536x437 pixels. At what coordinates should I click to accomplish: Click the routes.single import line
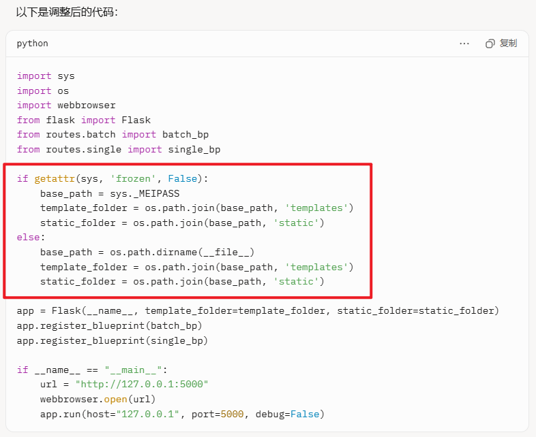(119, 150)
